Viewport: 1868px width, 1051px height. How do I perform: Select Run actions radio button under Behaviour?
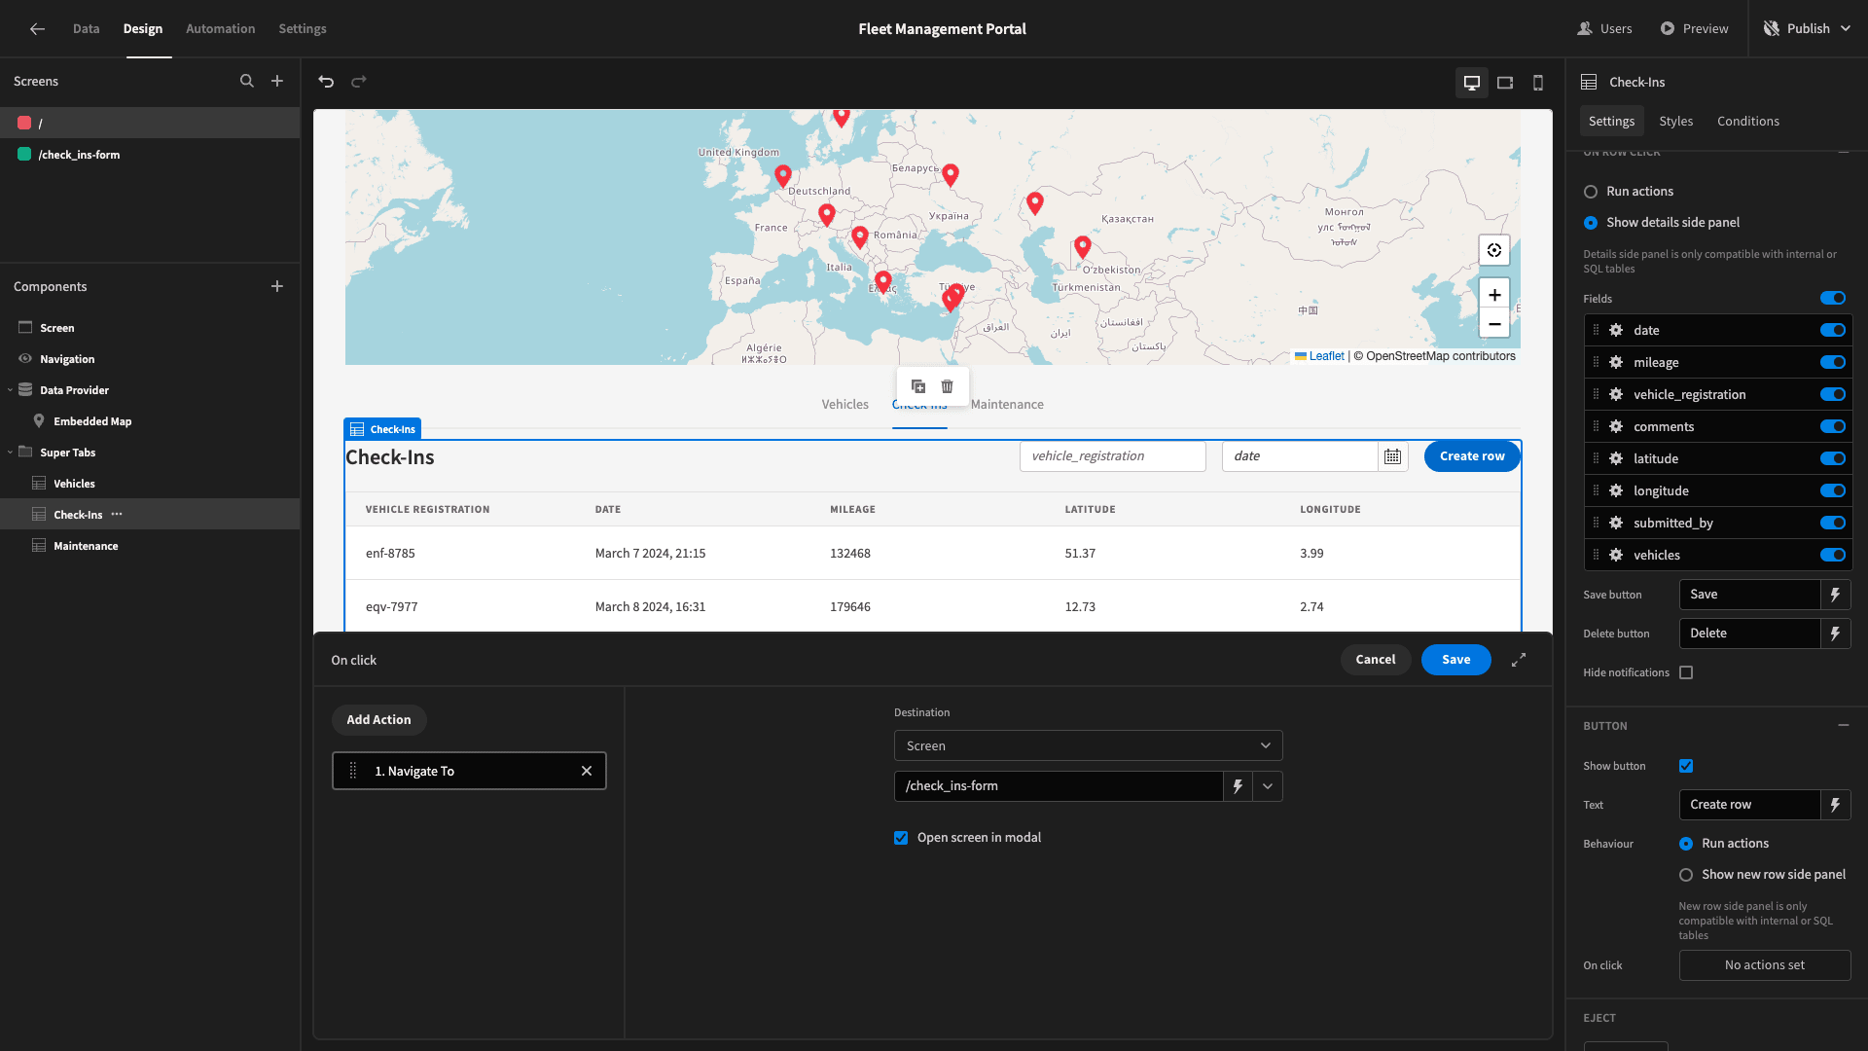[x=1684, y=843]
